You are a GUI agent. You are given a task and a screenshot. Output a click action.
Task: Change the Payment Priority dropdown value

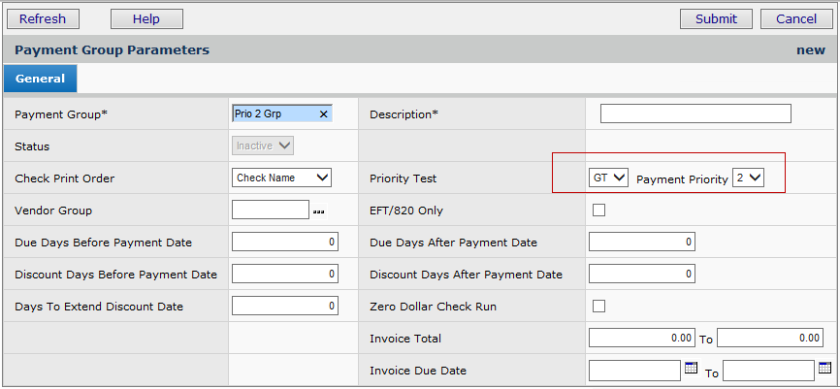click(x=748, y=178)
